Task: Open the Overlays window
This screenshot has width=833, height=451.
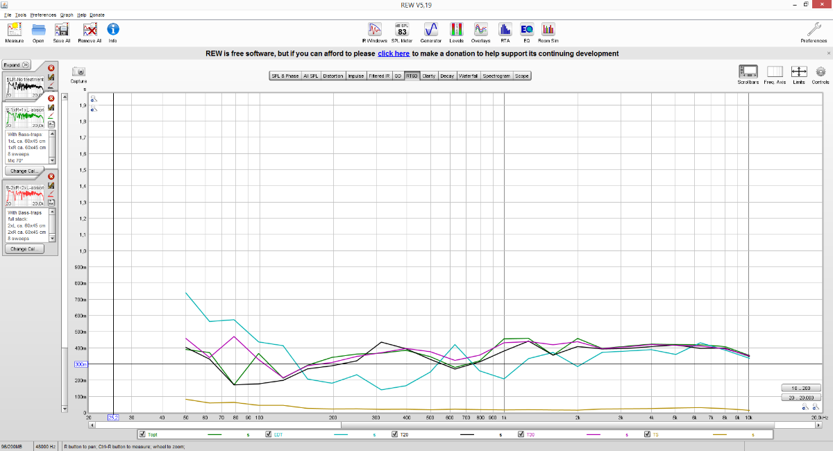Action: 480,31
